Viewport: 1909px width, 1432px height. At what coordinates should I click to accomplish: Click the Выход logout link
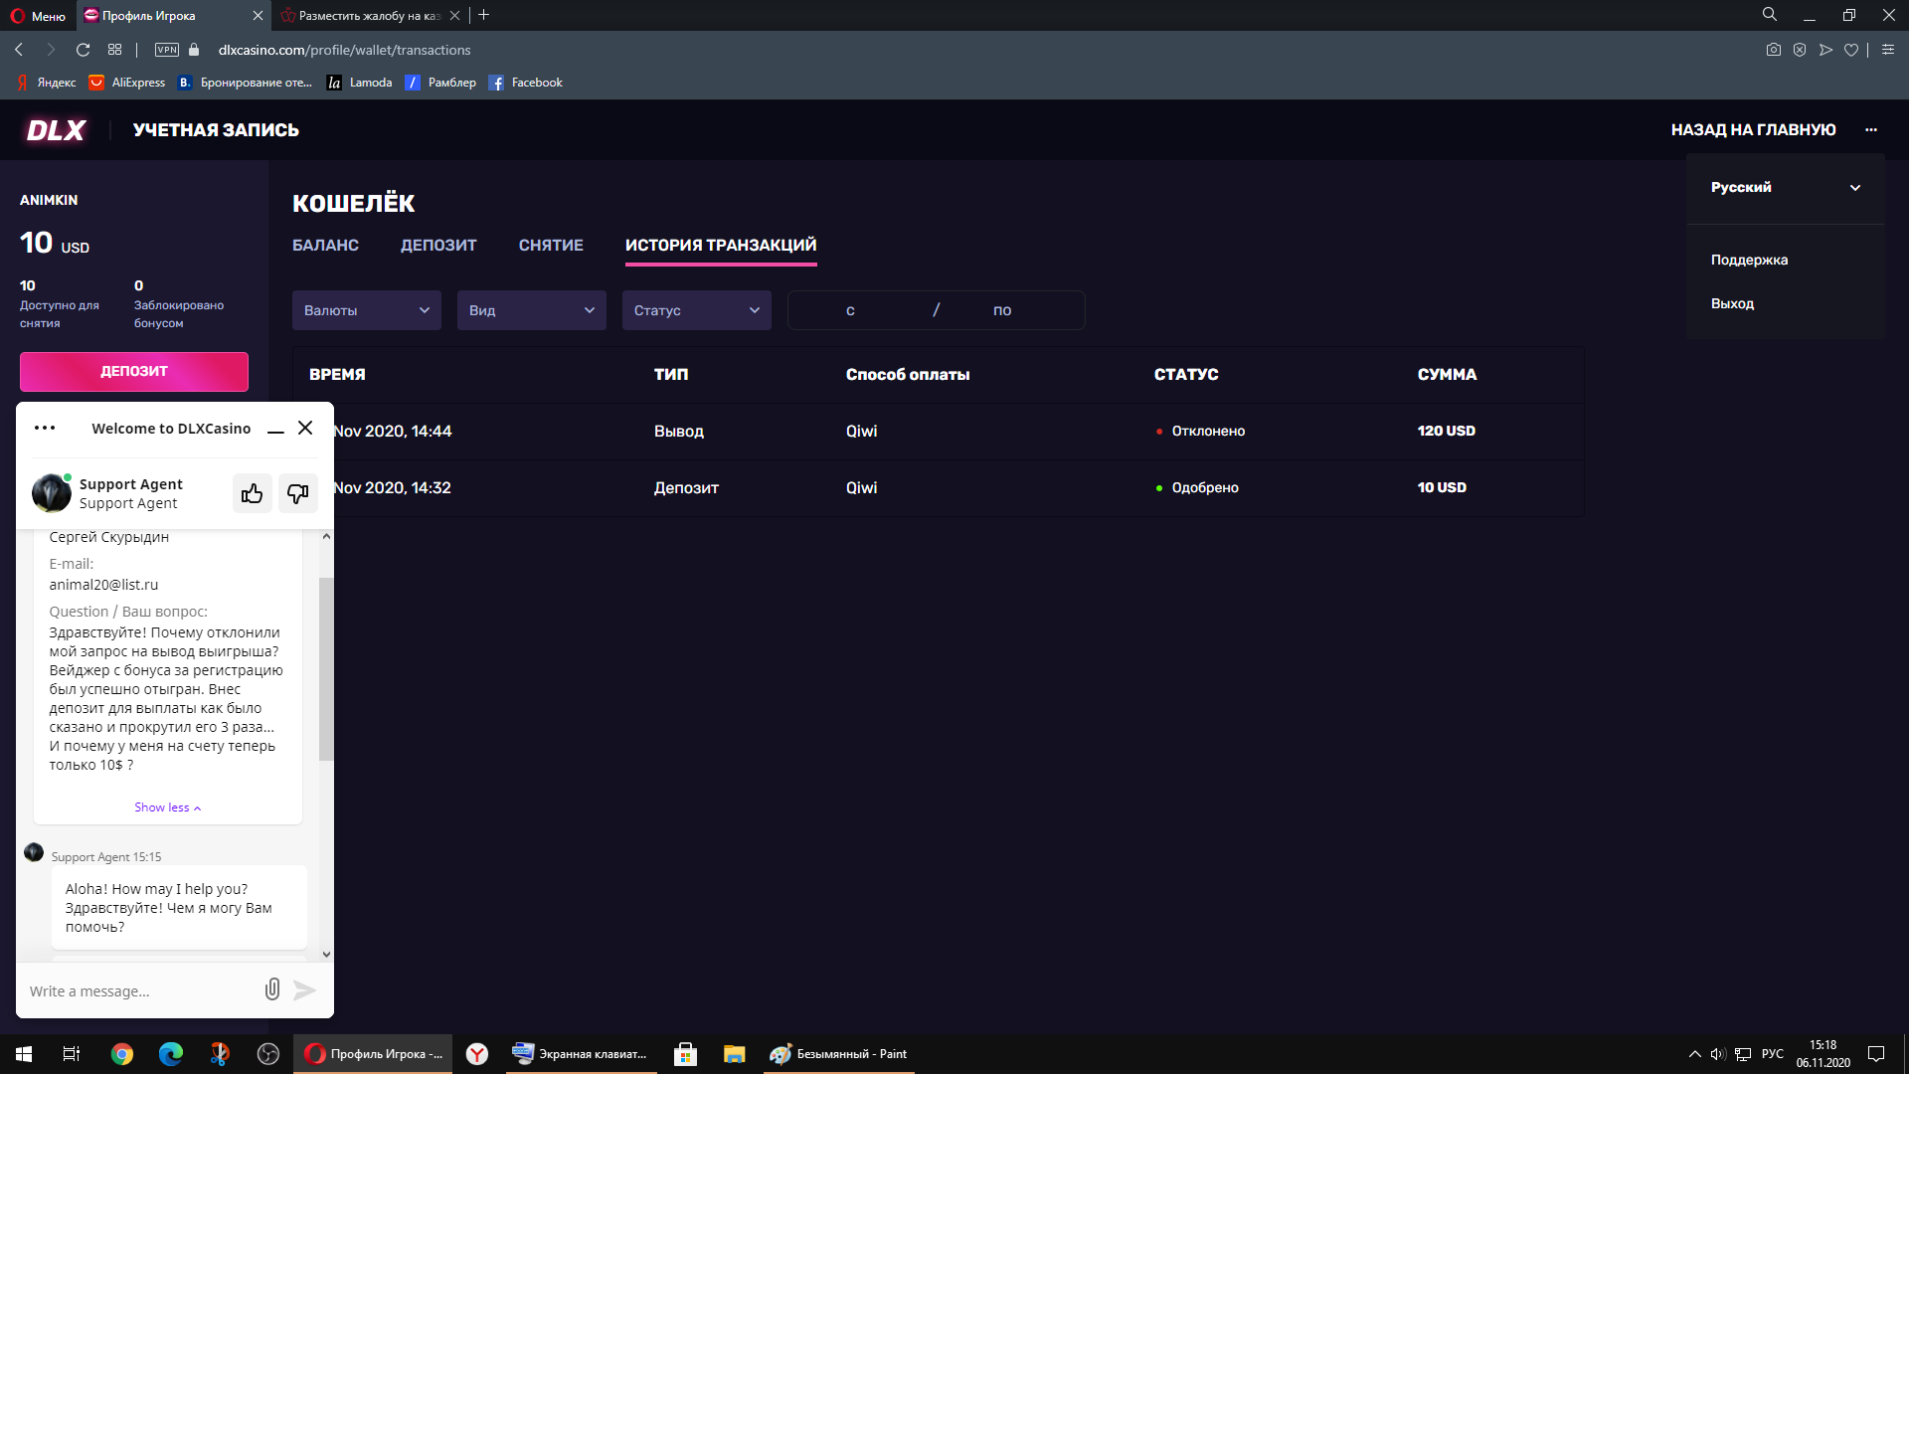point(1732,304)
